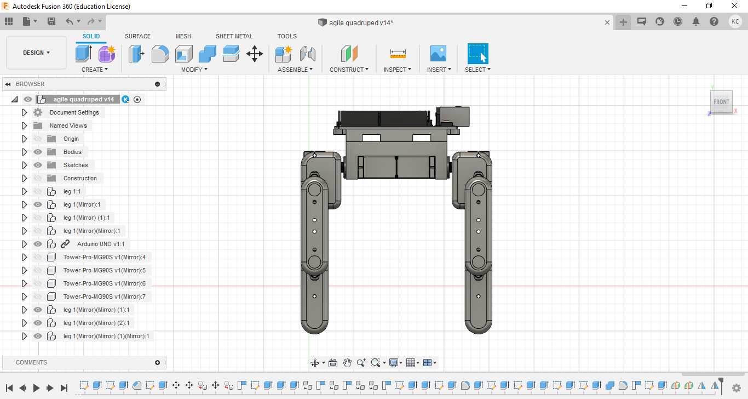Expand the Document Settings node
748x399 pixels.
coord(24,112)
